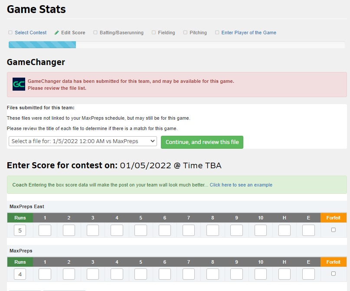350x291 pixels.
Task: Enable Forfeit for MaxPreps East
Action: click(x=334, y=230)
